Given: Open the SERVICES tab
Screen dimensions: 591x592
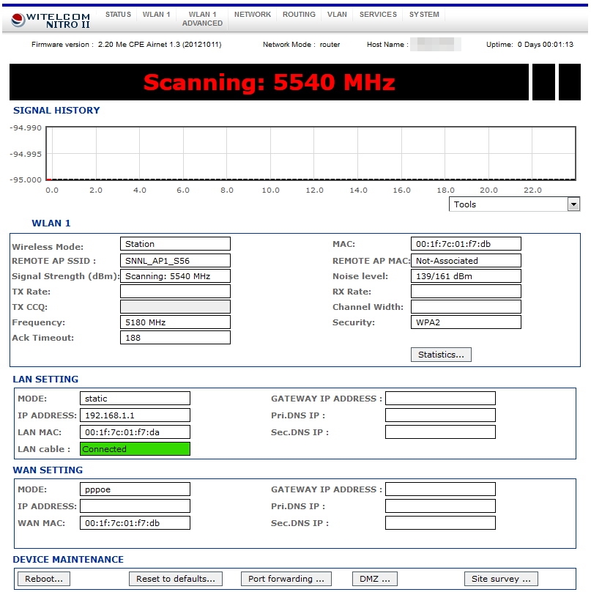Looking at the screenshot, I should point(378,15).
